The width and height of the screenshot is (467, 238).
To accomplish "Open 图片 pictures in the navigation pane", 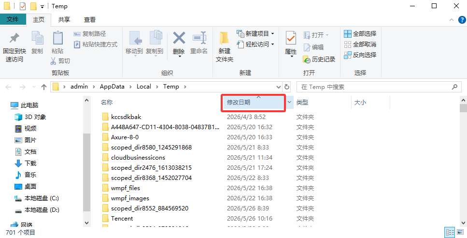I will click(x=26, y=140).
